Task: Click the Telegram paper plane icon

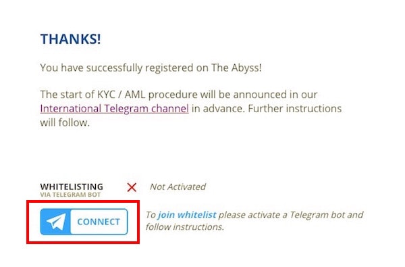Action: [56, 222]
